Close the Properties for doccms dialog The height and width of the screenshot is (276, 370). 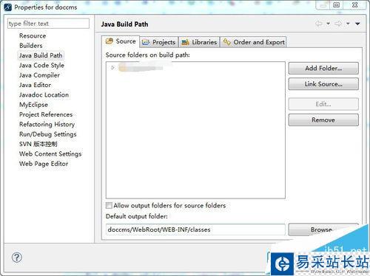(x=354, y=5)
